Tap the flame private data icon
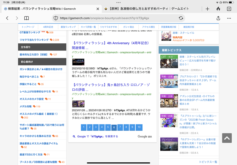The image size is (237, 165). coord(218,9)
